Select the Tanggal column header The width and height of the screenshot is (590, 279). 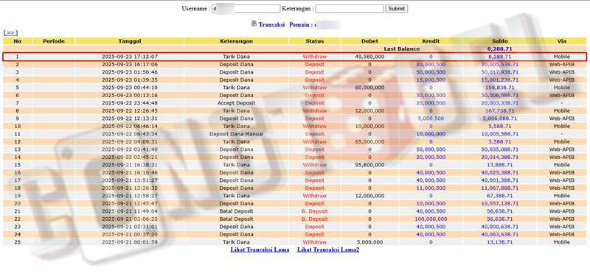coord(130,41)
